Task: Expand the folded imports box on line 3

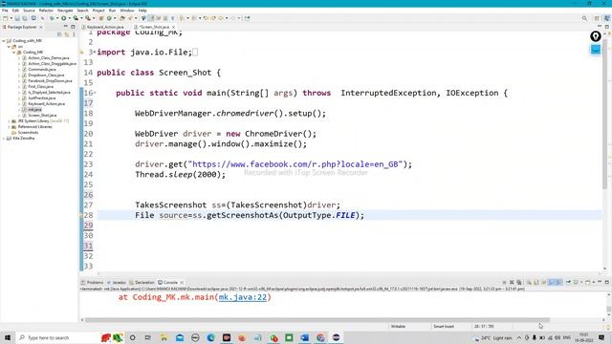Action: click(x=195, y=53)
